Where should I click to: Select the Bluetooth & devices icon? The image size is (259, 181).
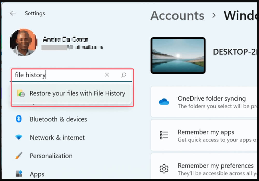pyautogui.click(x=19, y=119)
